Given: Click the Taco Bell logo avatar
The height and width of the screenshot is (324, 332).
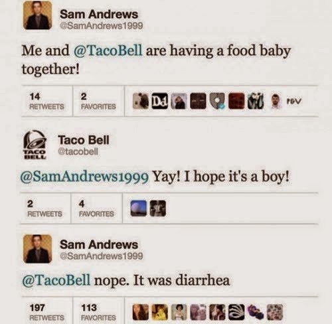Looking at the screenshot, I should pos(35,145).
